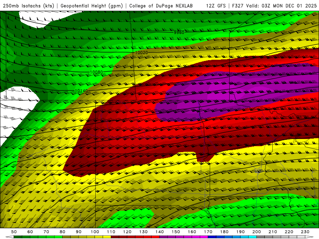The width and height of the screenshot is (319, 239).
Task: Pick the dark blue swatch under 170
Action: [x=212, y=237]
